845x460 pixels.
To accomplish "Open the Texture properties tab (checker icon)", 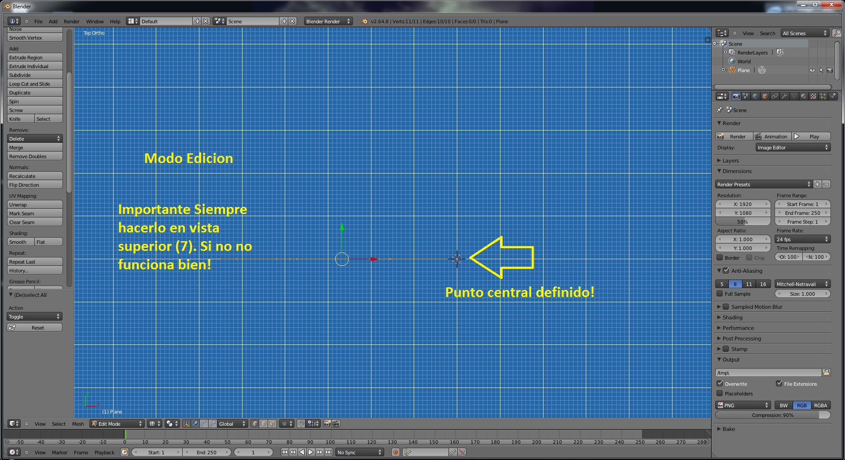I will tap(813, 96).
